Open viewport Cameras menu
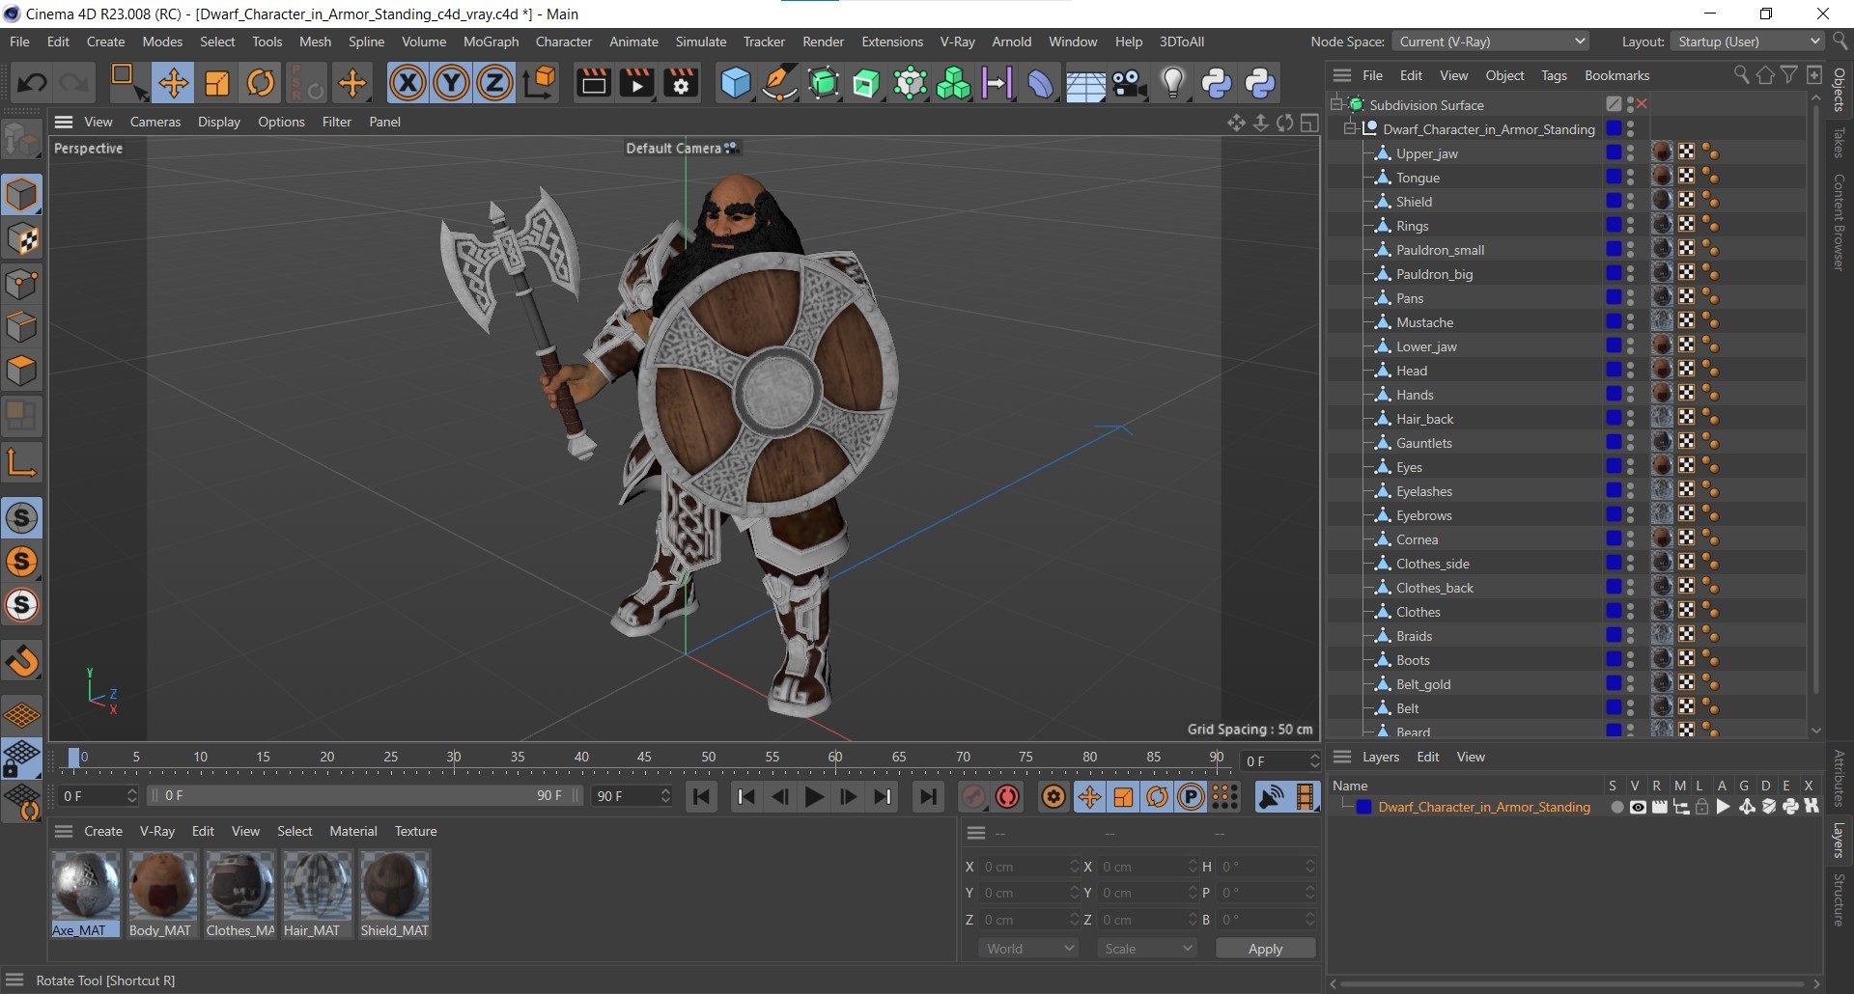Viewport: 1854px width, 994px height. click(x=155, y=122)
